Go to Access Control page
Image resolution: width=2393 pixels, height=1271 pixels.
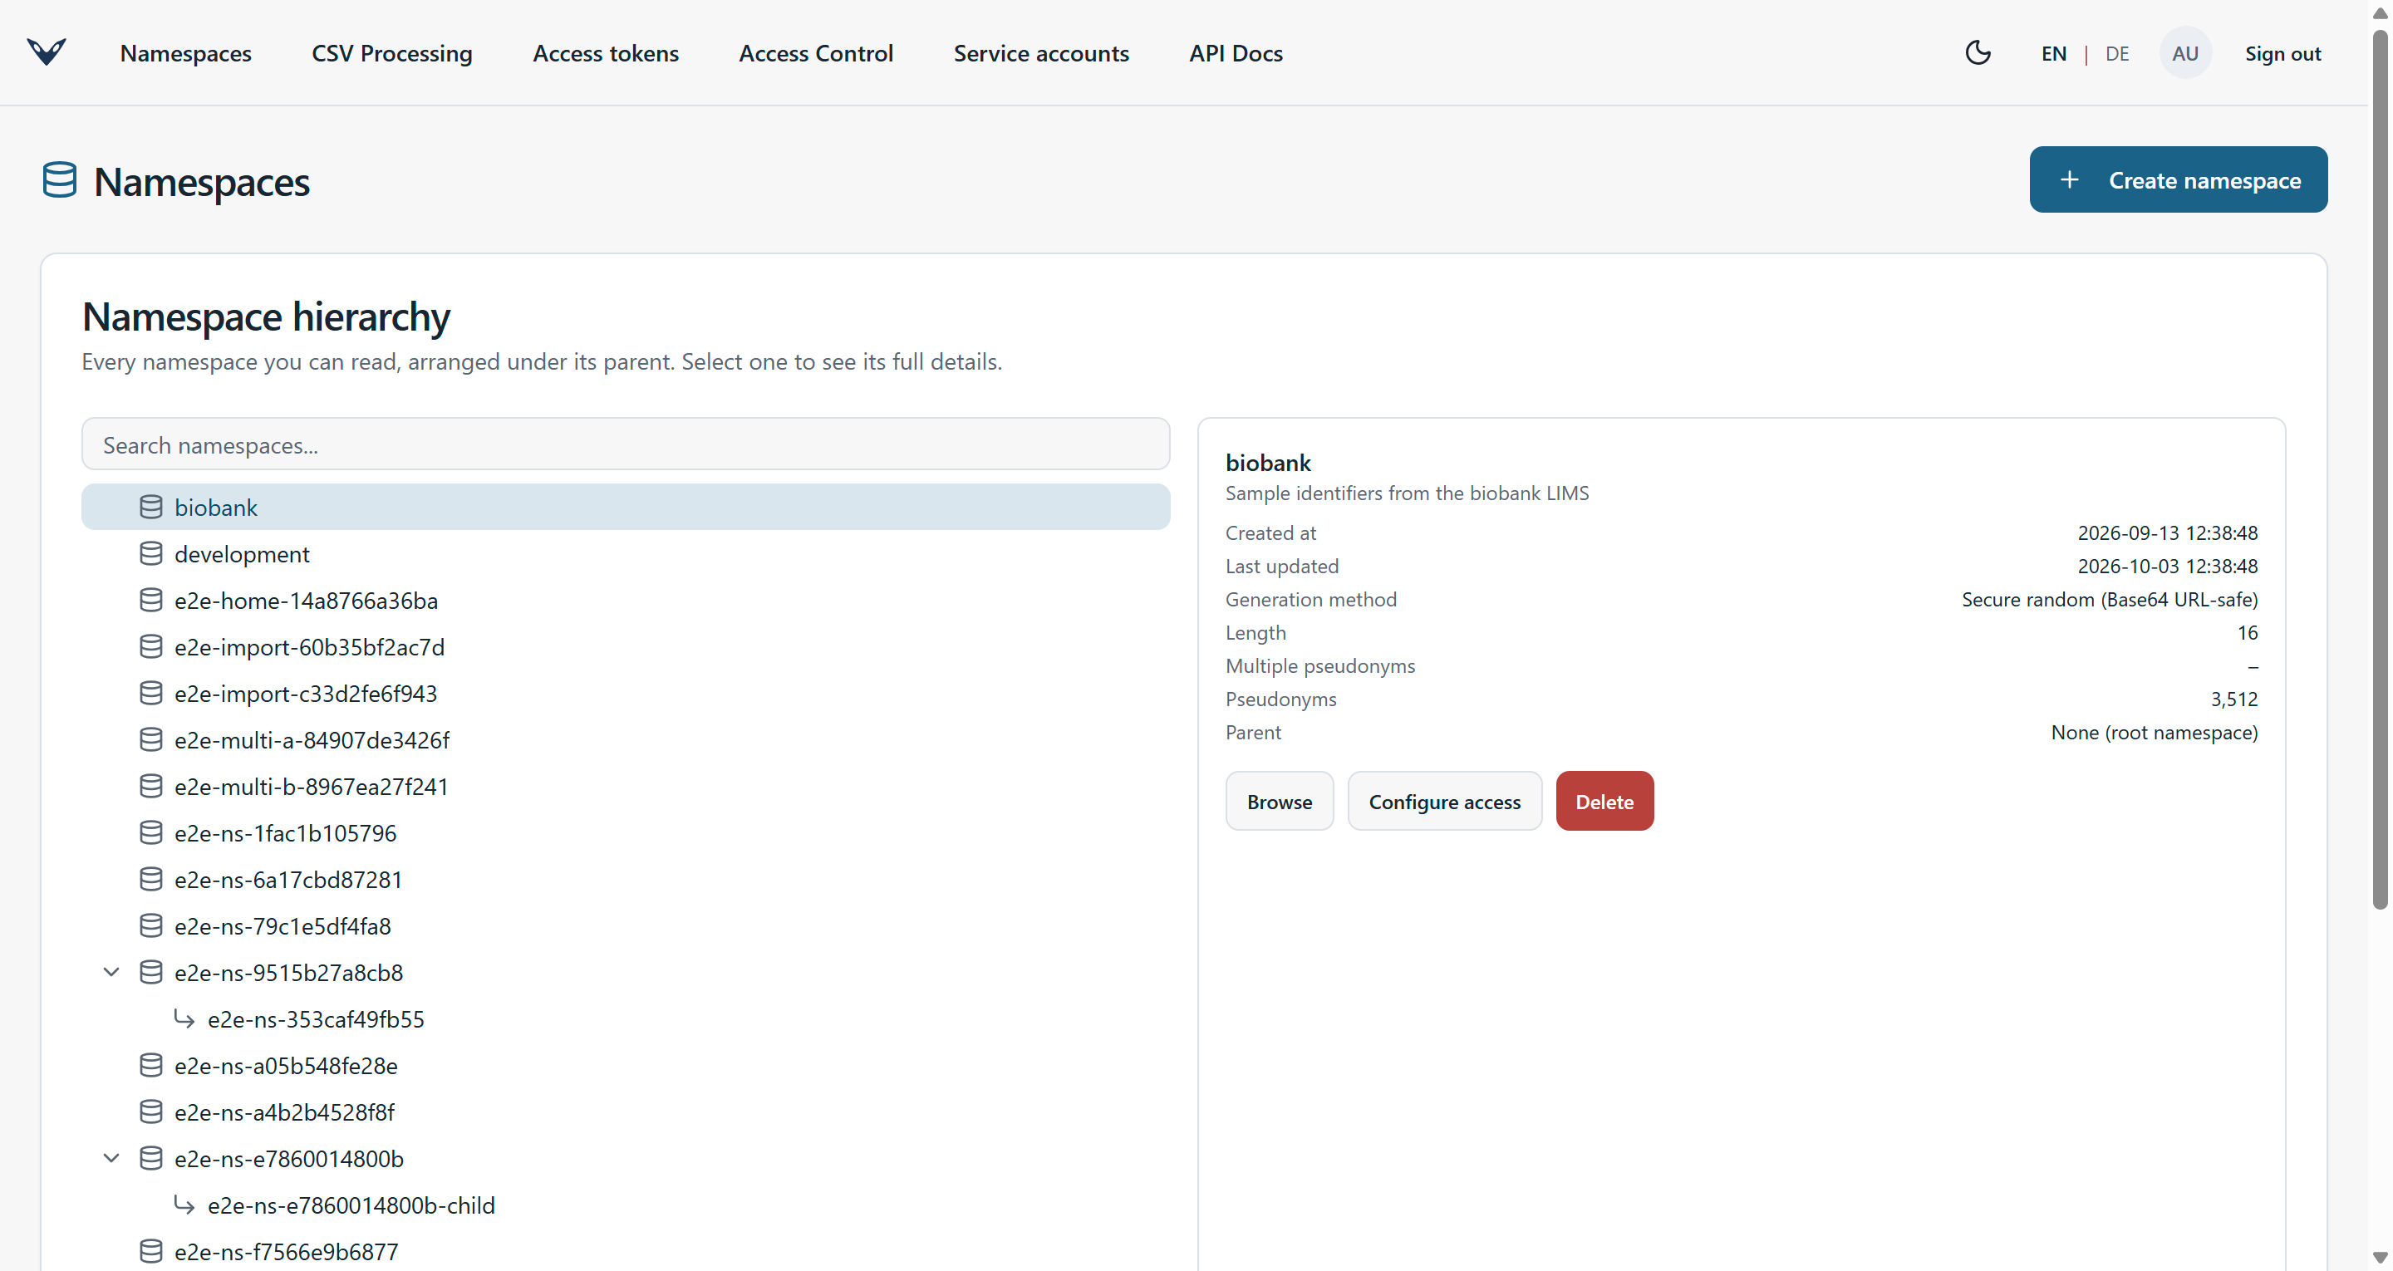pyautogui.click(x=816, y=54)
